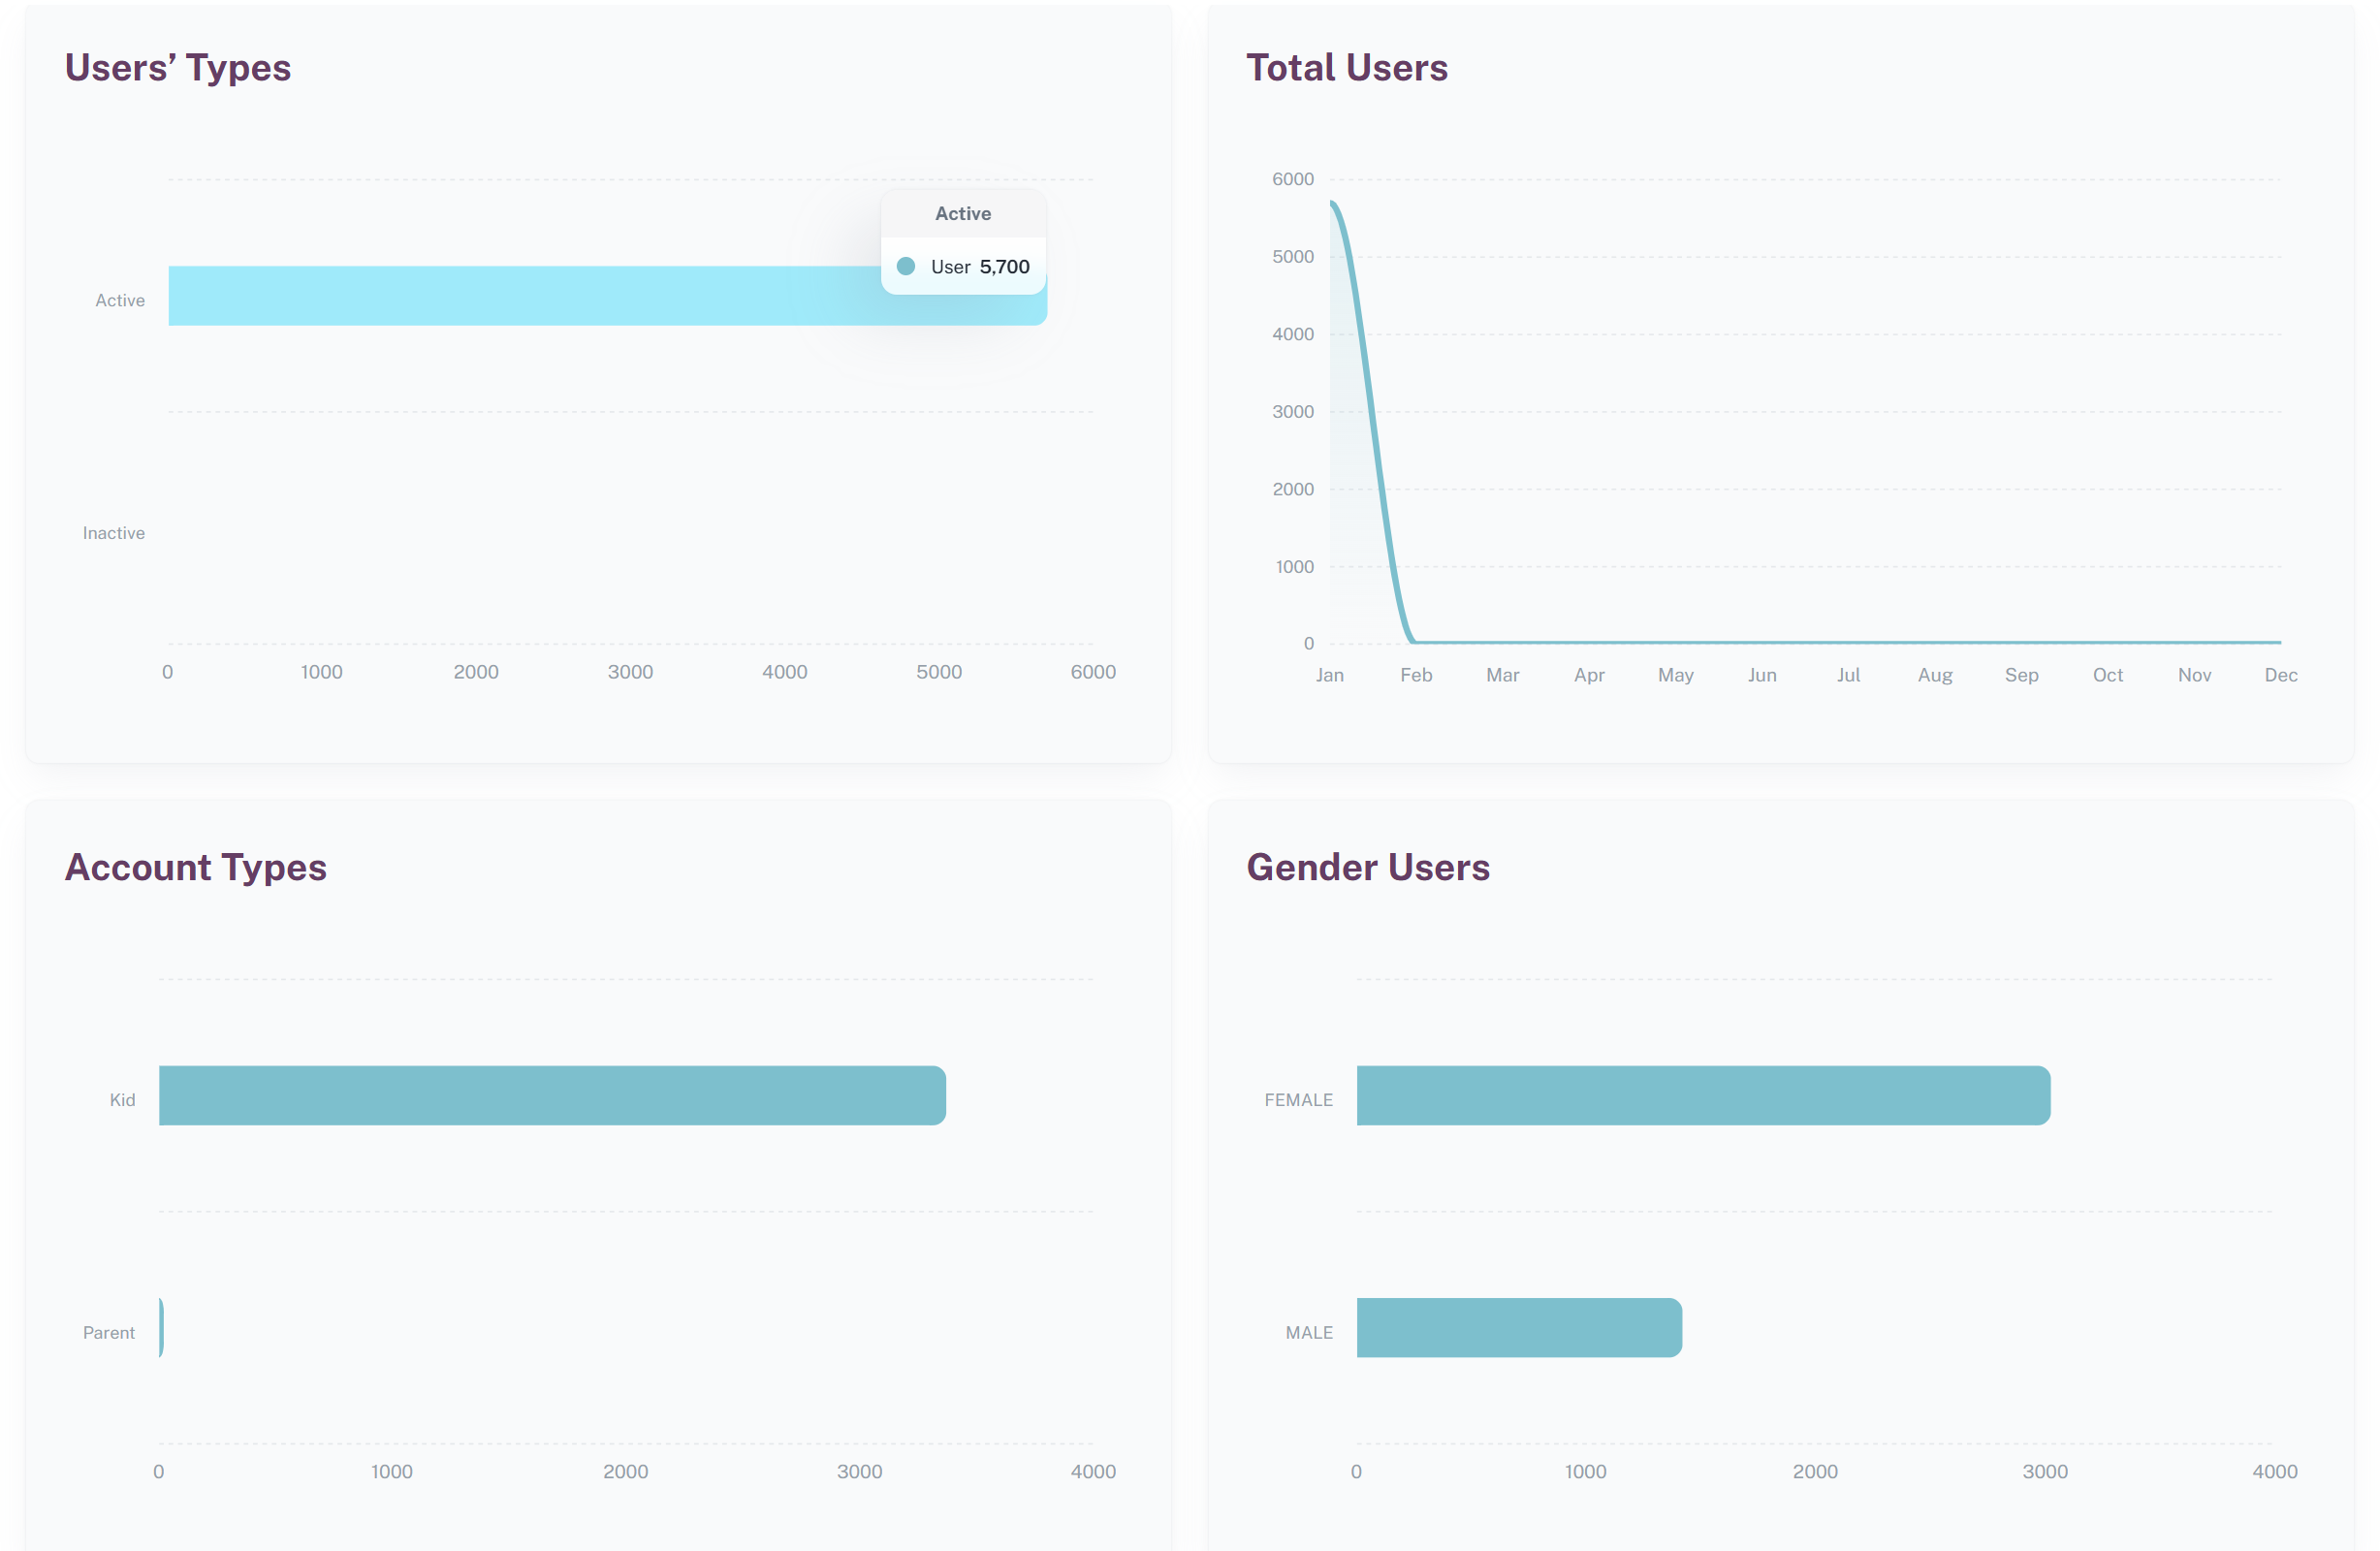Click the small Parent account bar
2380x1551 pixels.
[x=161, y=1327]
